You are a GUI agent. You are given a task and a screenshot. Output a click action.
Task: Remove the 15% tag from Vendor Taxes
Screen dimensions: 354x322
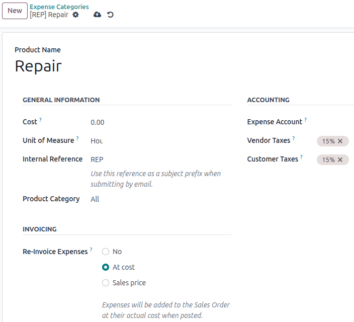tap(340, 141)
